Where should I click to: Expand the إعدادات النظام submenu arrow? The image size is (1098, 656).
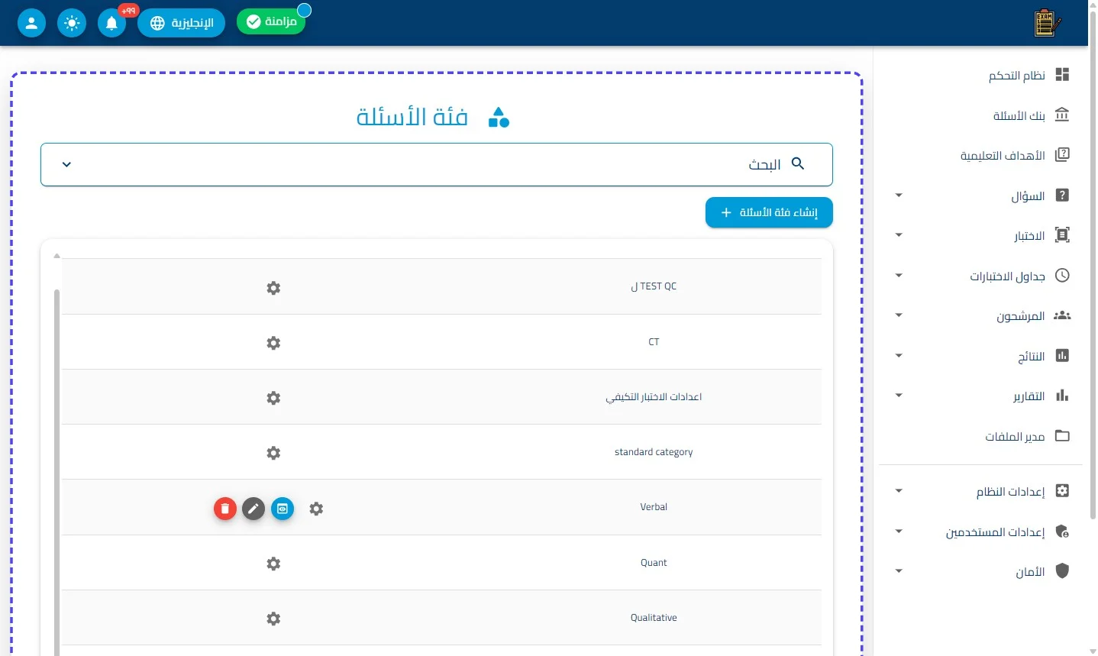pos(899,491)
